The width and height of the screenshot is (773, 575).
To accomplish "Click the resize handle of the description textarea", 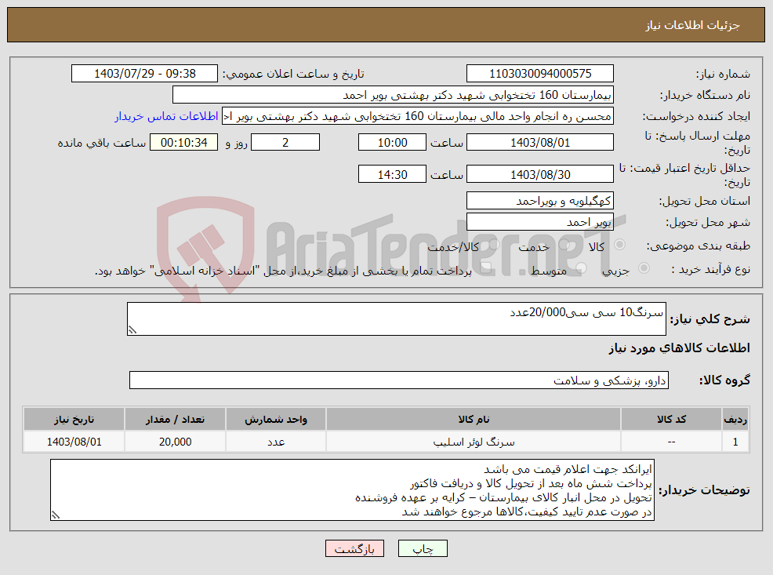I will point(132,330).
